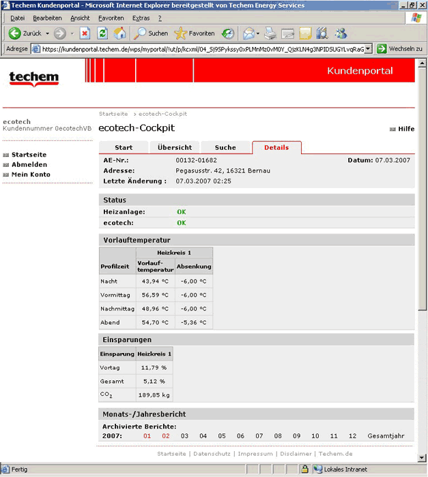Click the bullet icon beside Hilfe
Screen dimensions: 428x477
click(393, 129)
